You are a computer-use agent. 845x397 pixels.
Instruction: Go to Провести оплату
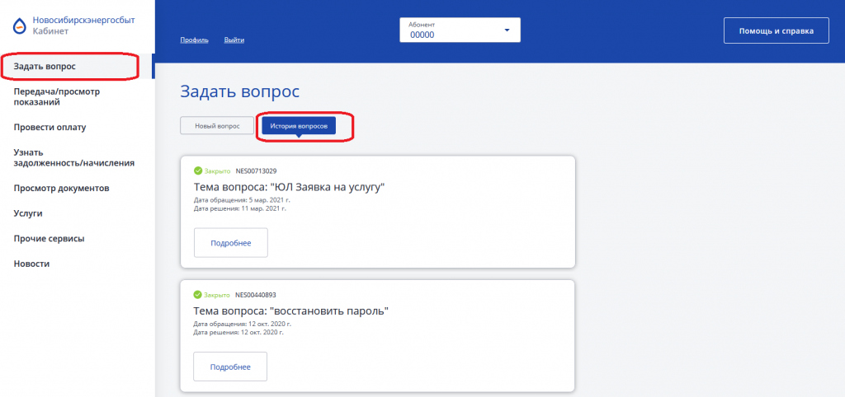[50, 128]
